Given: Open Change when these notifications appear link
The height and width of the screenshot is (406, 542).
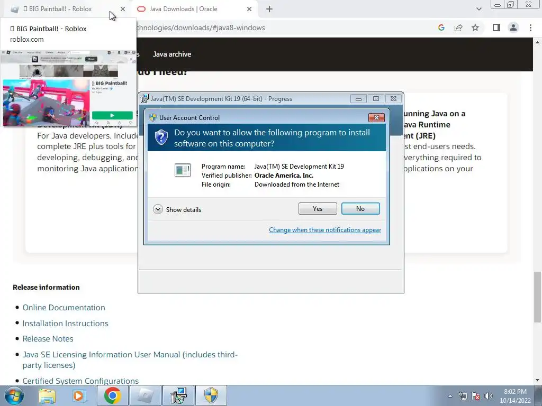Looking at the screenshot, I should tap(325, 230).
